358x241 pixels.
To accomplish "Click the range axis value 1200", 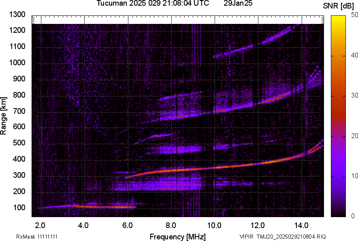I will coord(17,30).
